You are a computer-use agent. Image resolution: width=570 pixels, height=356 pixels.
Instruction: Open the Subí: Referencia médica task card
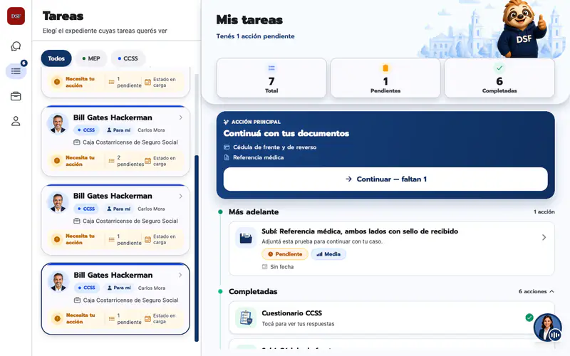[x=391, y=248]
